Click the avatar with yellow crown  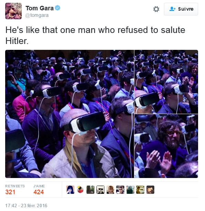[80, 190]
